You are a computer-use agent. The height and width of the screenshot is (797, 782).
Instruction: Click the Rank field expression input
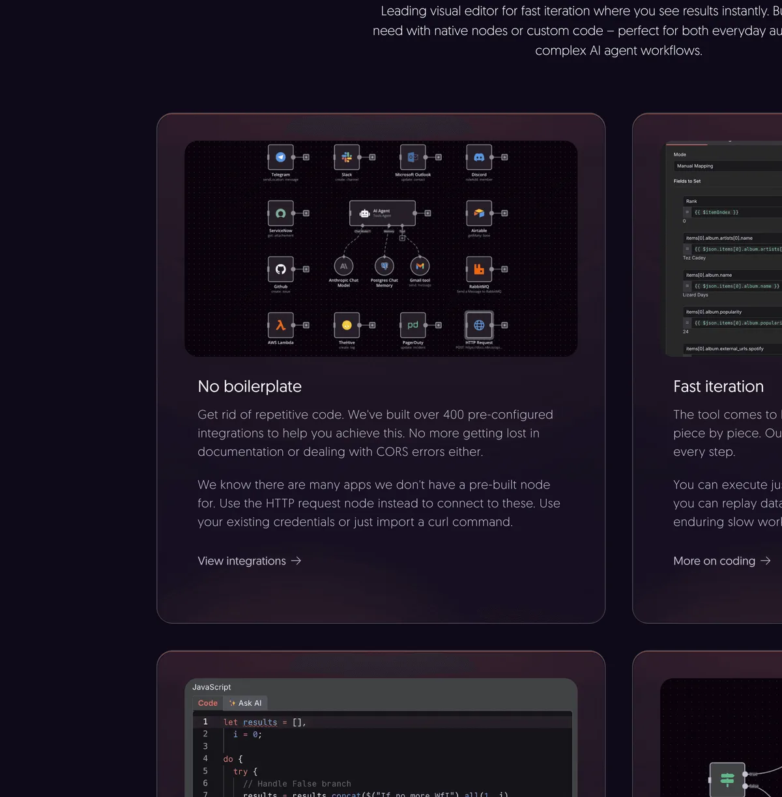coord(732,212)
